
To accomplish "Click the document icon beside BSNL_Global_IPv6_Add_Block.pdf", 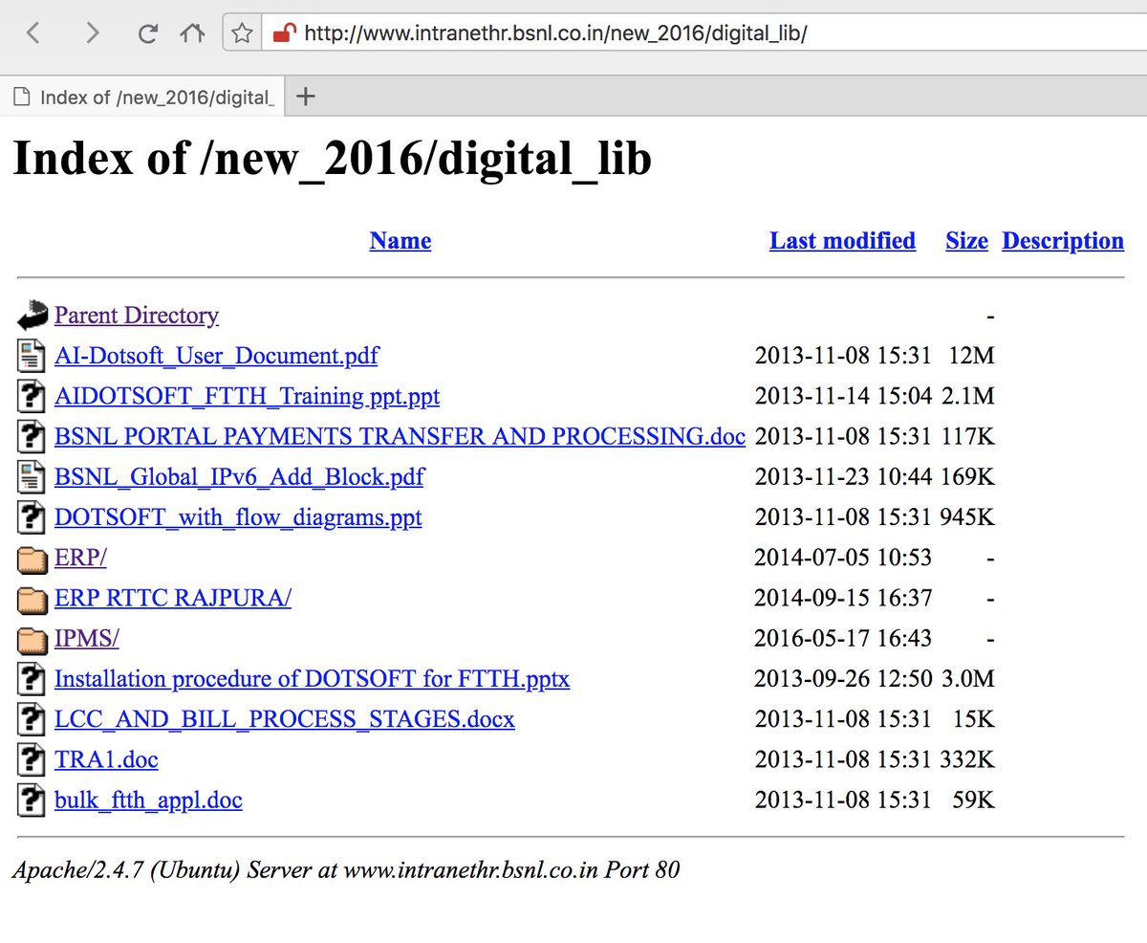I will coord(32,476).
